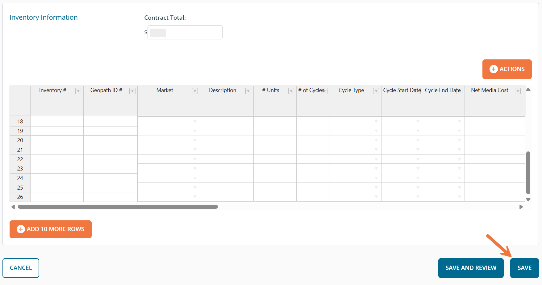
Task: Click the Cycle Type column filter icon
Action: point(376,91)
